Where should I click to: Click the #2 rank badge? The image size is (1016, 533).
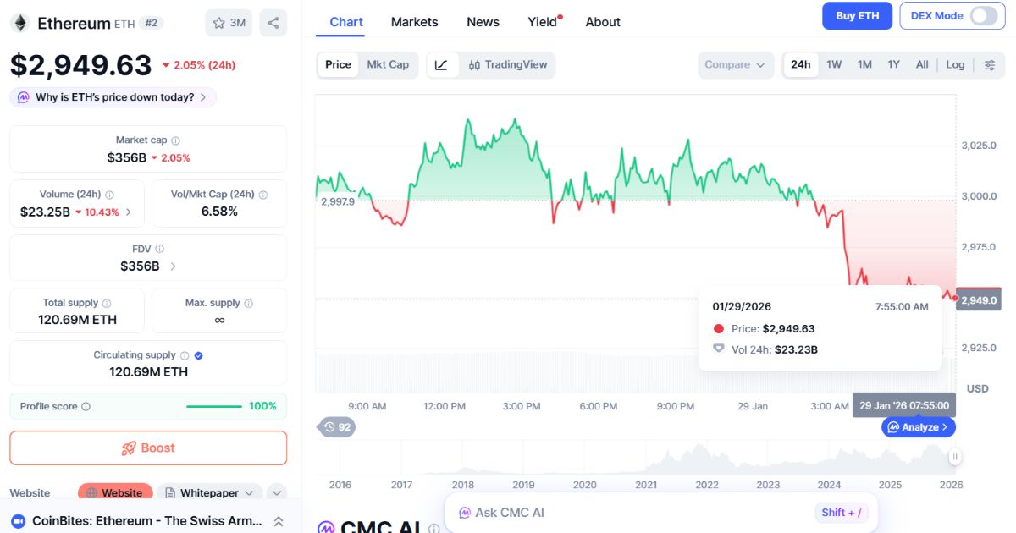point(151,23)
